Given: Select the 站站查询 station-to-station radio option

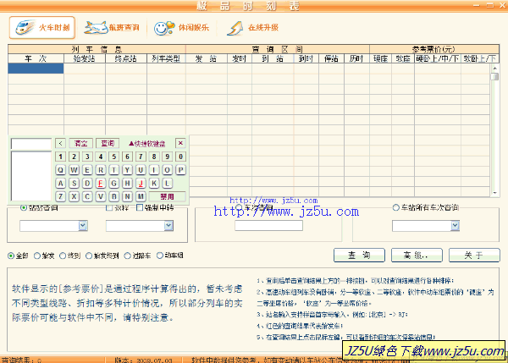Looking at the screenshot, I should coord(24,207).
